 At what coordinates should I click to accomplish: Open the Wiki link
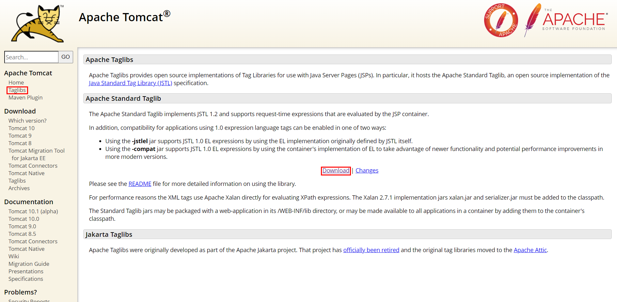pyautogui.click(x=14, y=256)
